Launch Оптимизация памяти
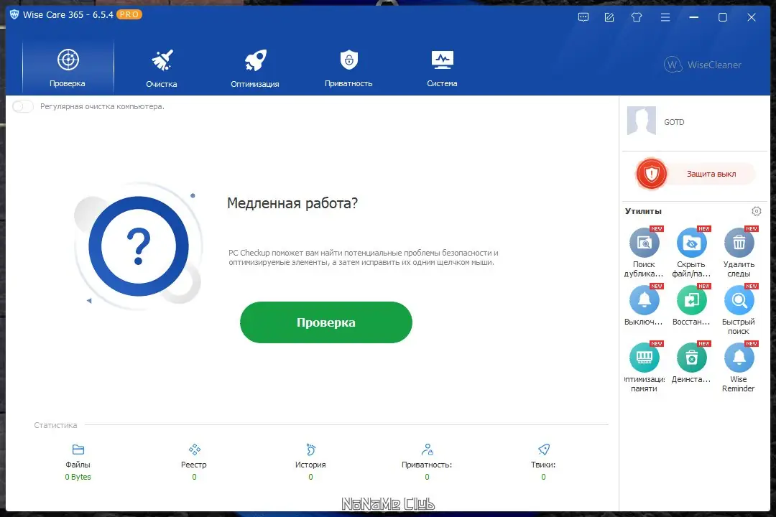Viewport: 776px width, 517px height. (x=643, y=359)
